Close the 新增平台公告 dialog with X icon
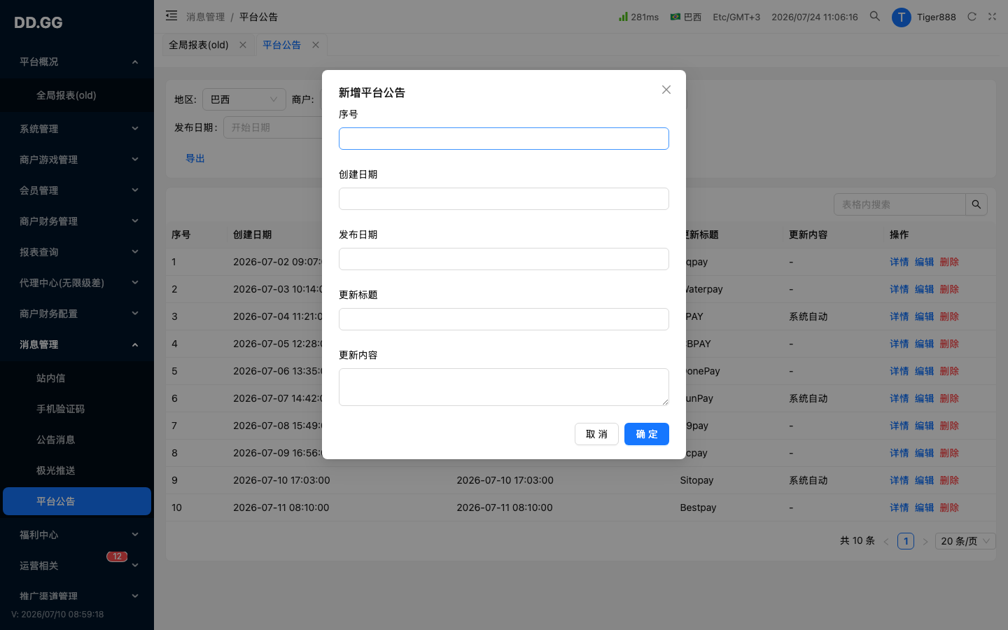 pos(666,90)
